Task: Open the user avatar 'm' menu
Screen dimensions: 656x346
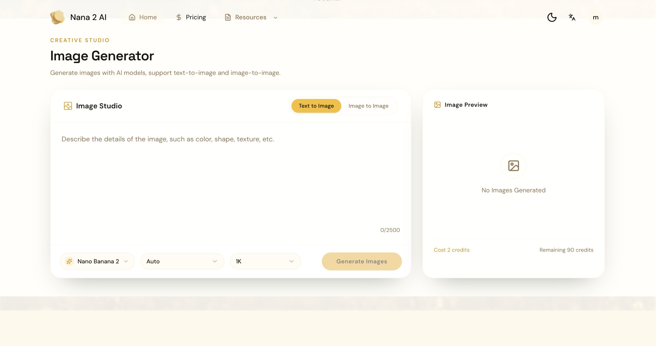Action: click(x=596, y=17)
